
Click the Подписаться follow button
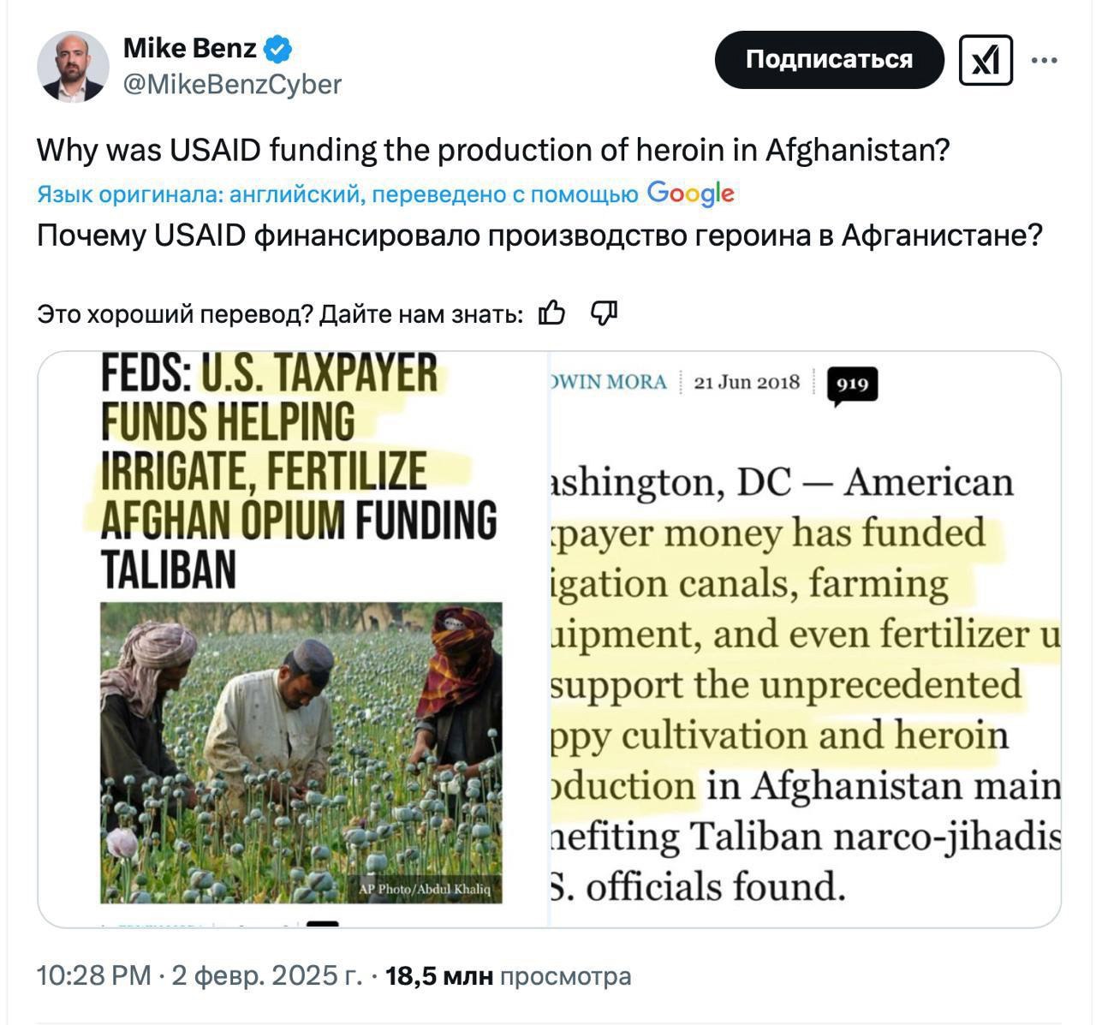(x=829, y=60)
